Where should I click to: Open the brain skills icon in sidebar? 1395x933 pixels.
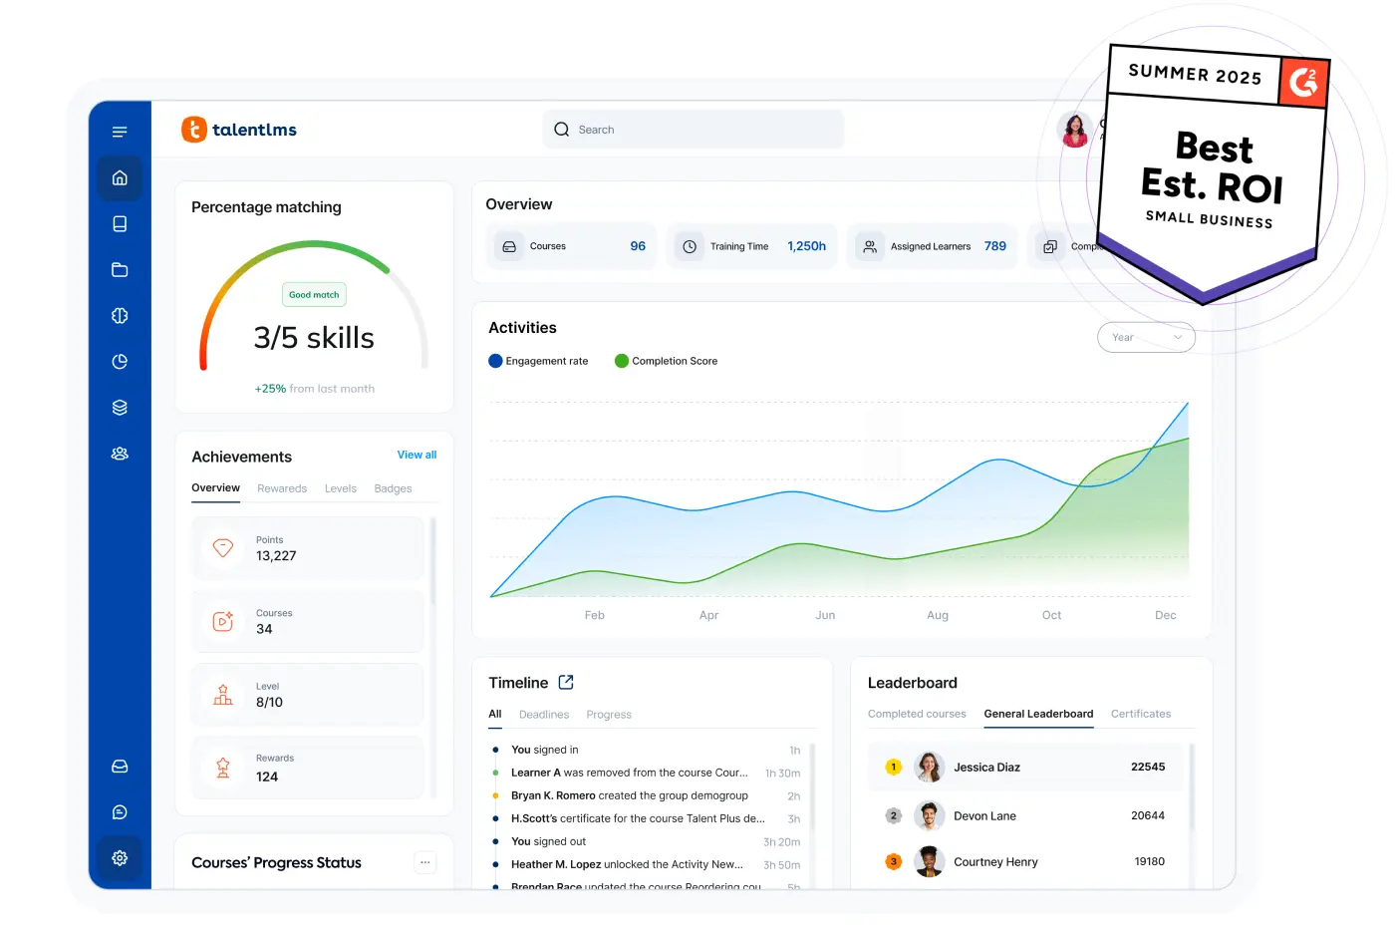click(120, 316)
